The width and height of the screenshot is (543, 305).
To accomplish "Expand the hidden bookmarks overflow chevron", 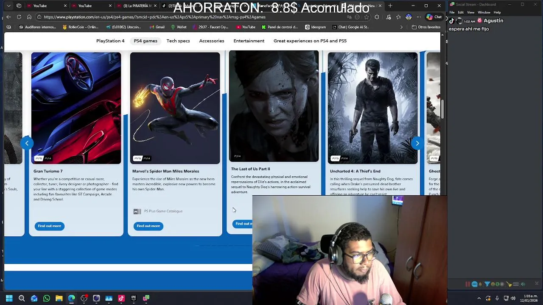I will pyautogui.click(x=401, y=27).
